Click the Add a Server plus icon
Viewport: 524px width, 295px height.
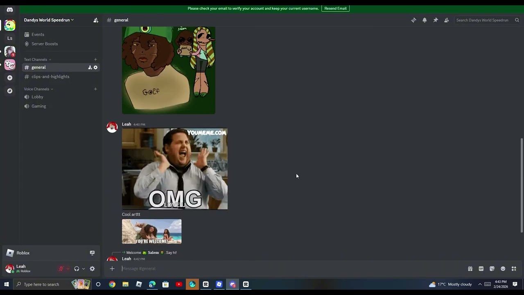[10, 78]
